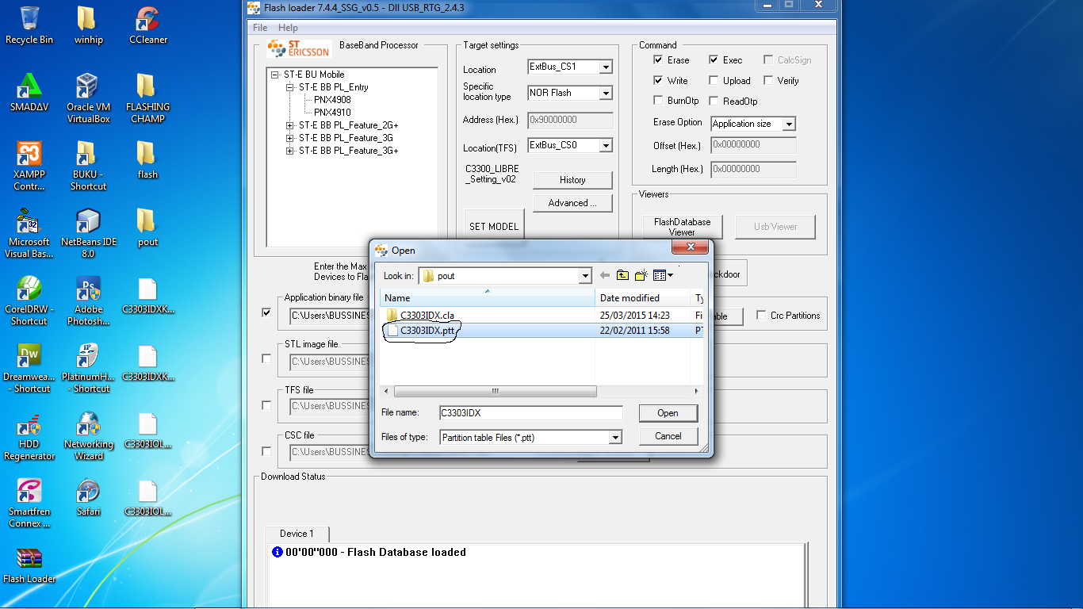
Task: Create new folder in Open dialog
Action: click(x=641, y=275)
